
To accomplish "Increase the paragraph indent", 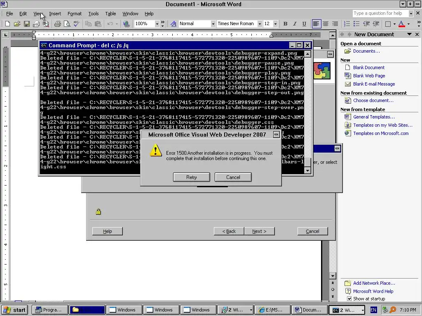I will 376,23.
